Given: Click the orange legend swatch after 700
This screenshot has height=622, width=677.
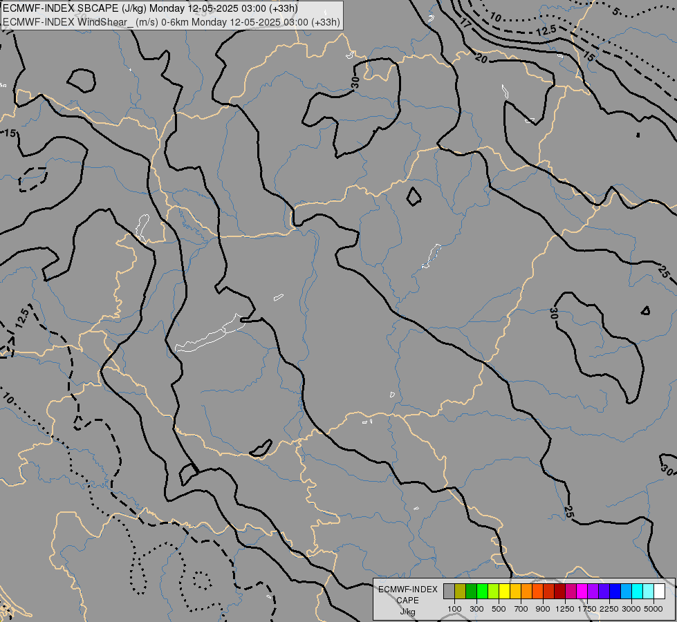Looking at the screenshot, I should pyautogui.click(x=527, y=591).
